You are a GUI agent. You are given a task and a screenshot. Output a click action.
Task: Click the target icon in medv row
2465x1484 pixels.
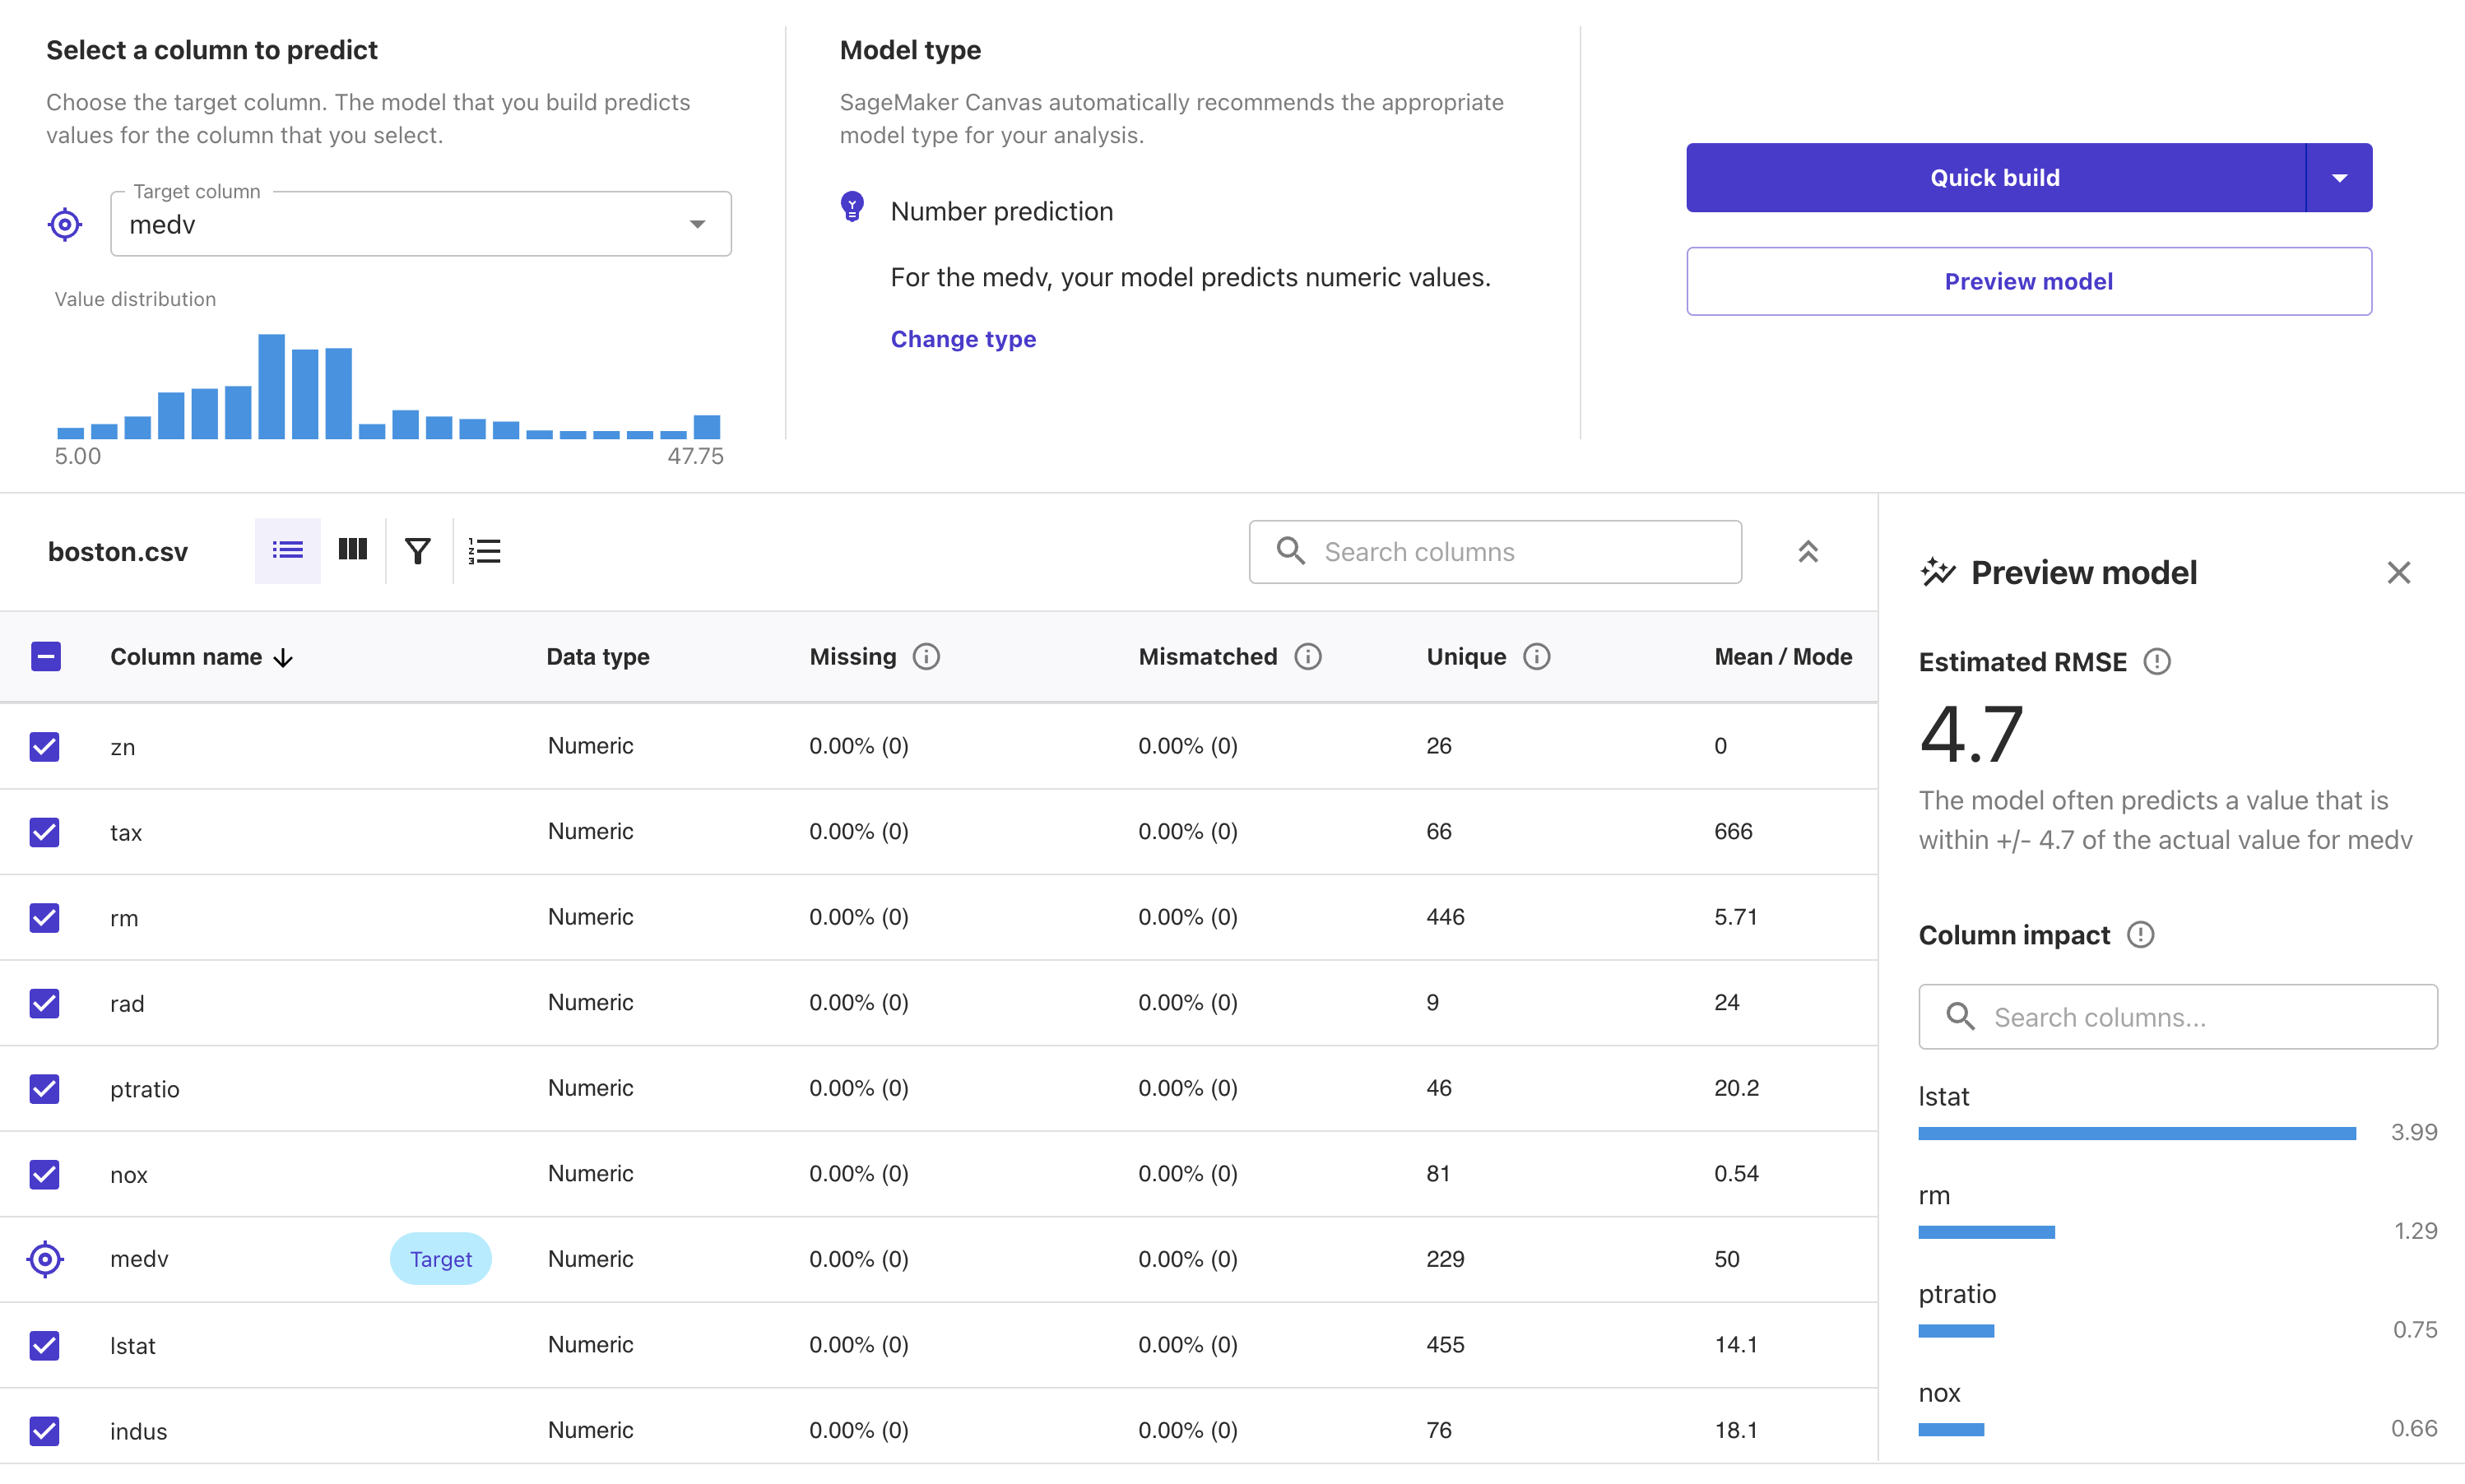(x=45, y=1259)
